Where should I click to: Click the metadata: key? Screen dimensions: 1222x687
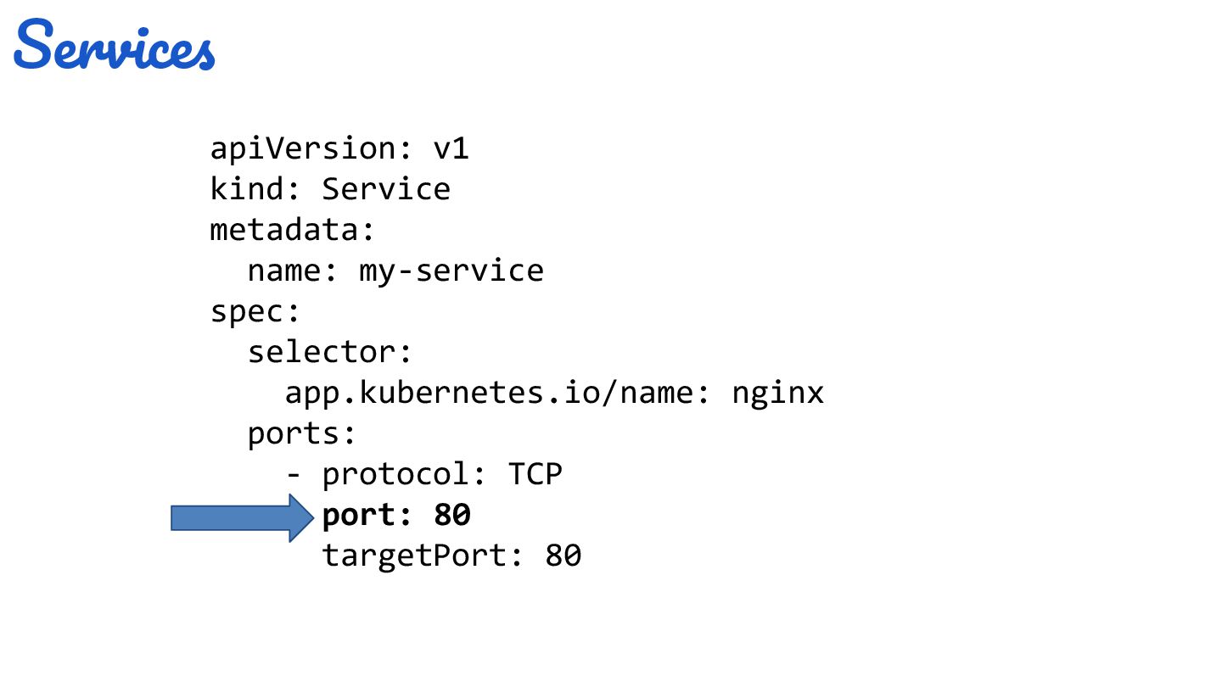point(293,230)
